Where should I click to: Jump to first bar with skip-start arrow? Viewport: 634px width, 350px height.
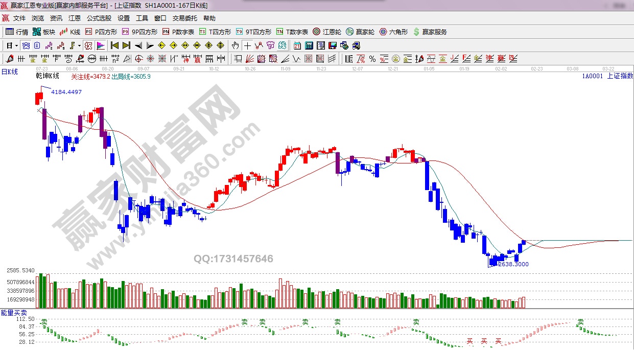click(114, 45)
